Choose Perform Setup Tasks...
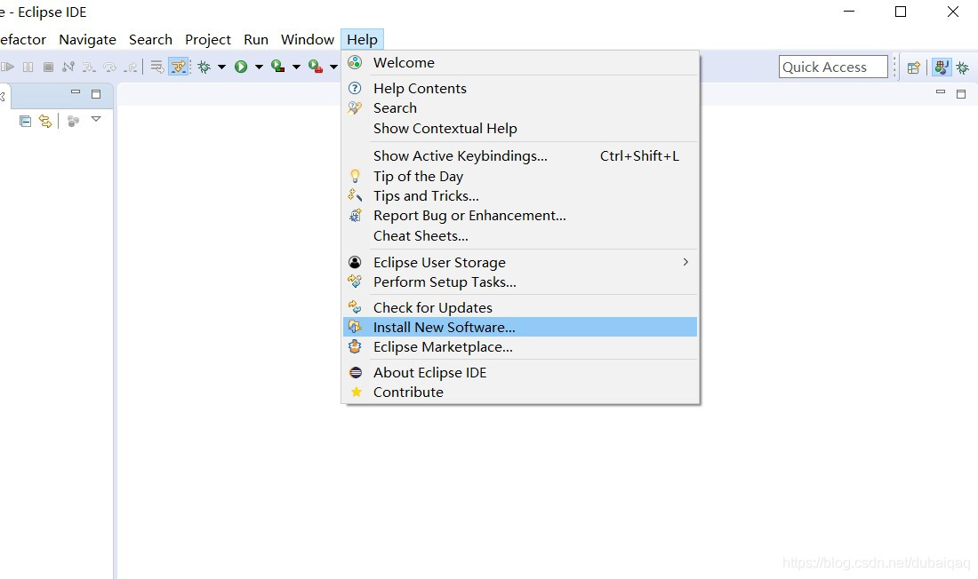The image size is (978, 579). pyautogui.click(x=520, y=282)
